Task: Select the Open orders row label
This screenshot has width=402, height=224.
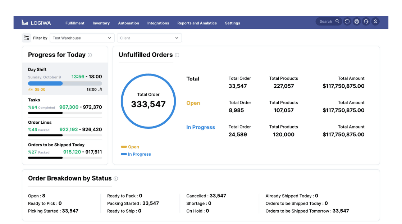Action: click(x=193, y=103)
